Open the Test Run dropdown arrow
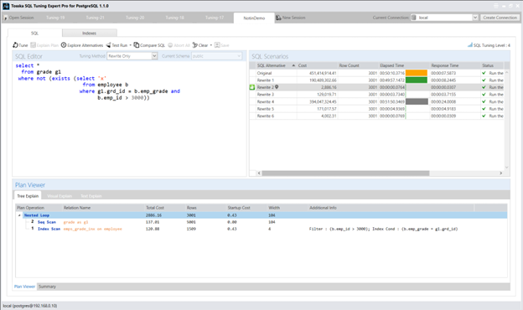The height and width of the screenshot is (310, 523). click(x=131, y=45)
